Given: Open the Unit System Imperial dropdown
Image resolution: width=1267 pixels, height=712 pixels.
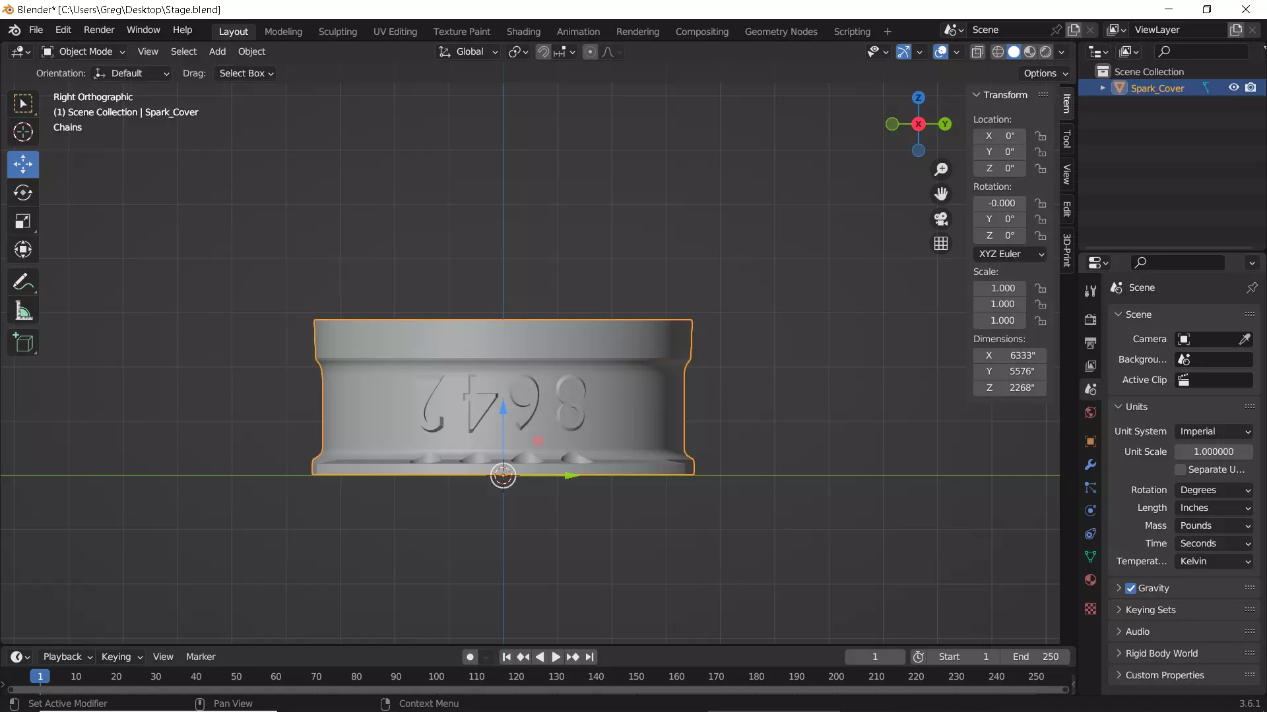Looking at the screenshot, I should click(x=1214, y=431).
